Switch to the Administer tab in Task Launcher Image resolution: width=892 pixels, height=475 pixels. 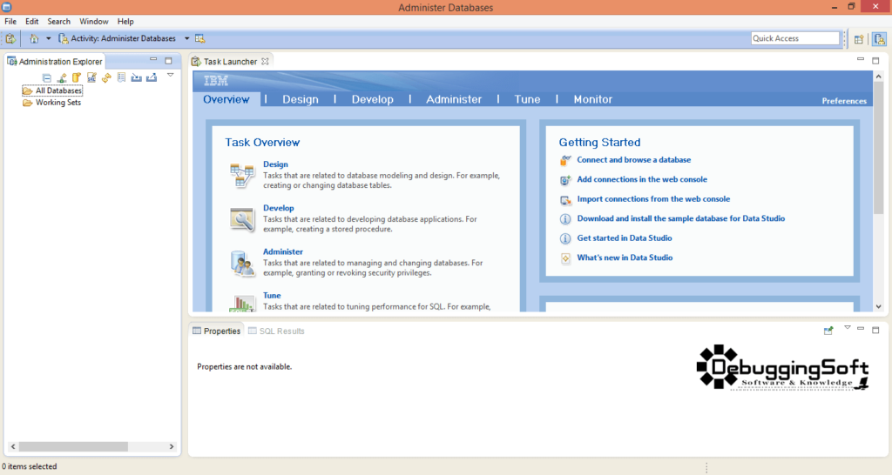pos(454,99)
